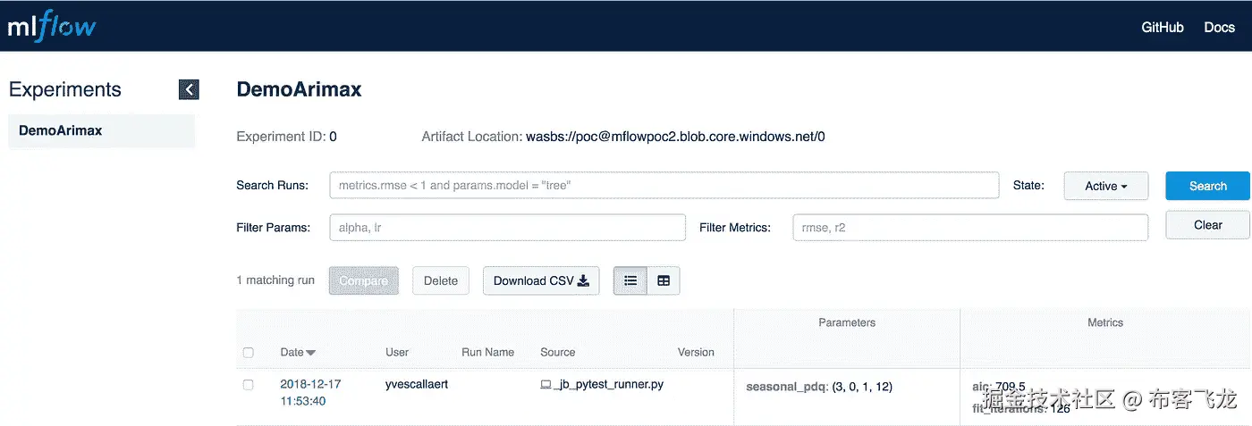Switch to compact list view icon
The height and width of the screenshot is (426, 1252).
tap(630, 280)
